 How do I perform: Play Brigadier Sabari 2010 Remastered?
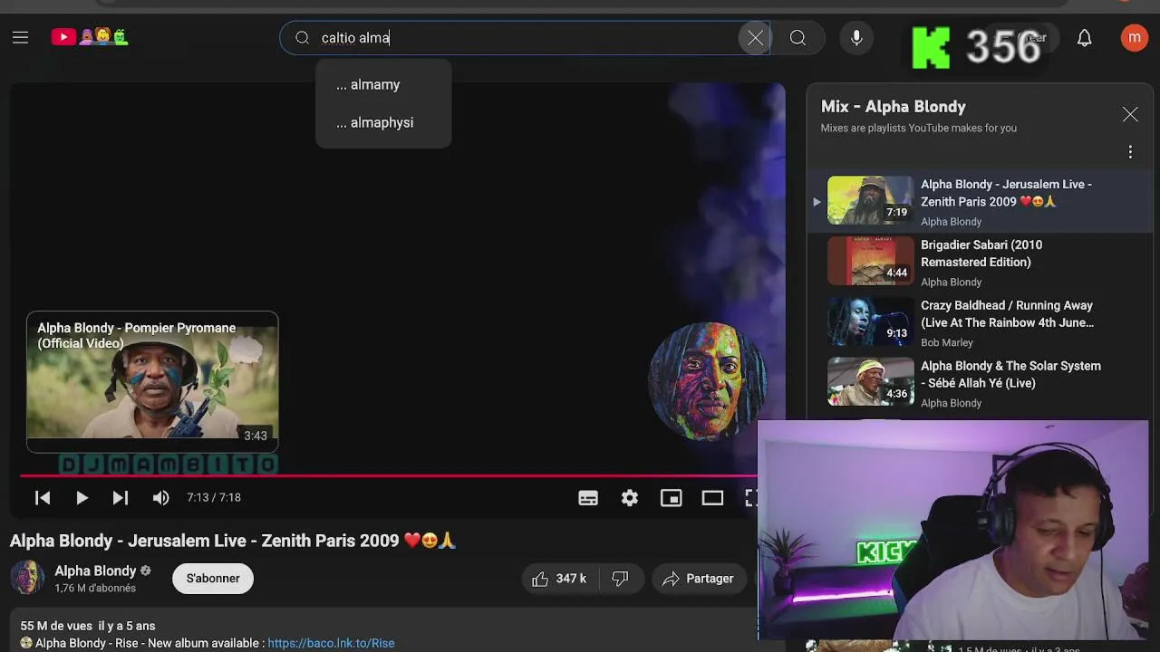point(979,262)
